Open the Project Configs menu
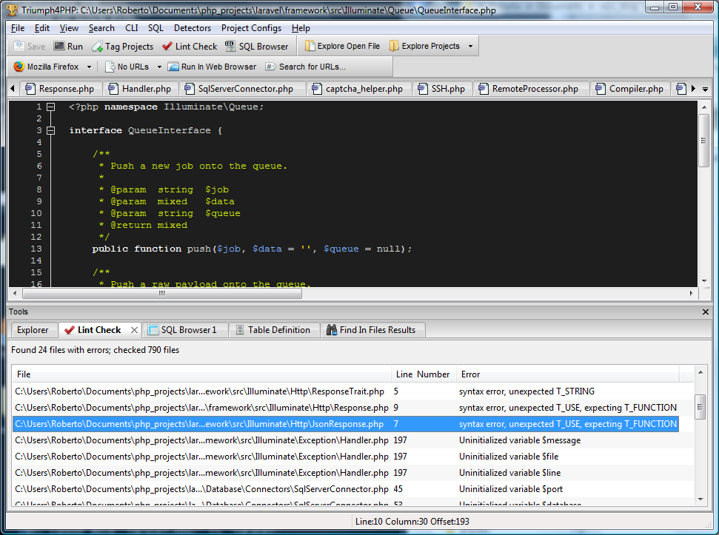719x535 pixels. tap(251, 28)
